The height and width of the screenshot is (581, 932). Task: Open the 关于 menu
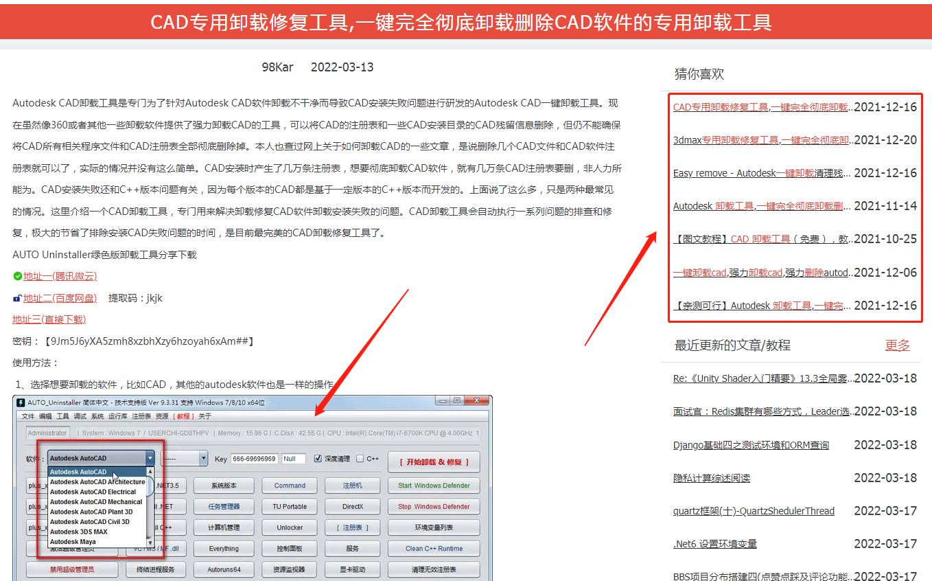point(205,416)
